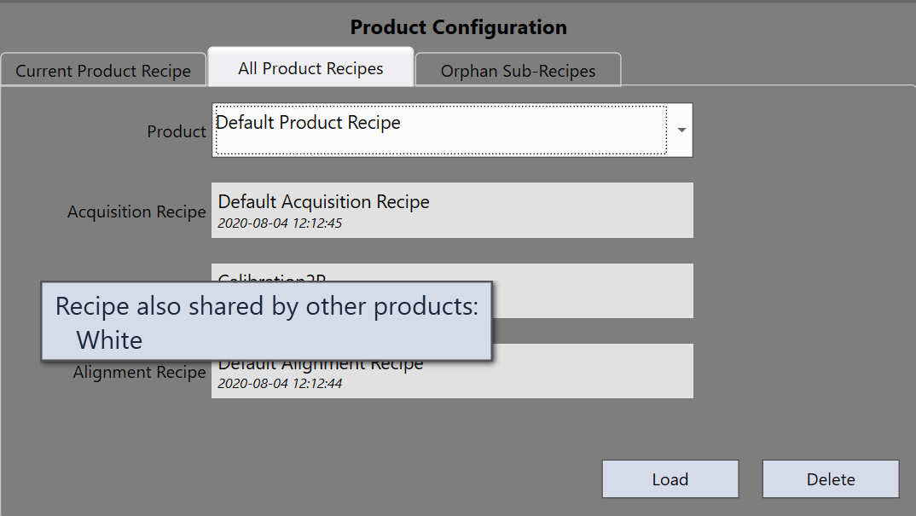Expand the Product dropdown arrow
The image size is (916, 516).
(x=681, y=130)
